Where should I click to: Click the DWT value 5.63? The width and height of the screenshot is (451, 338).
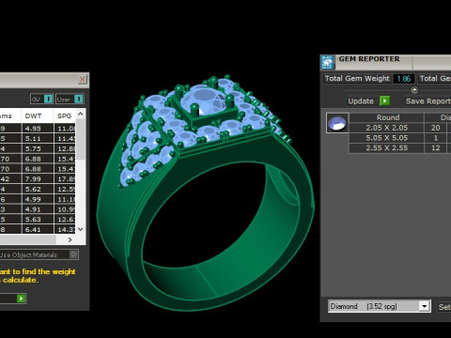tap(33, 220)
